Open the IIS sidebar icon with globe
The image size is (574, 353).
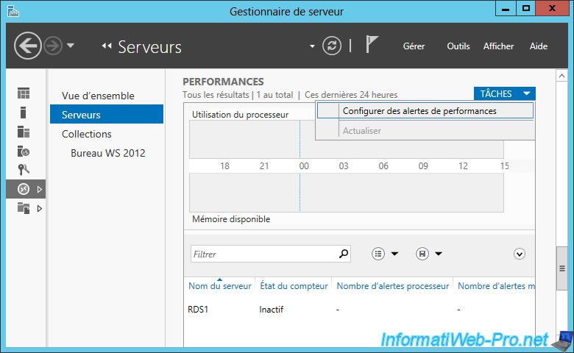click(24, 151)
